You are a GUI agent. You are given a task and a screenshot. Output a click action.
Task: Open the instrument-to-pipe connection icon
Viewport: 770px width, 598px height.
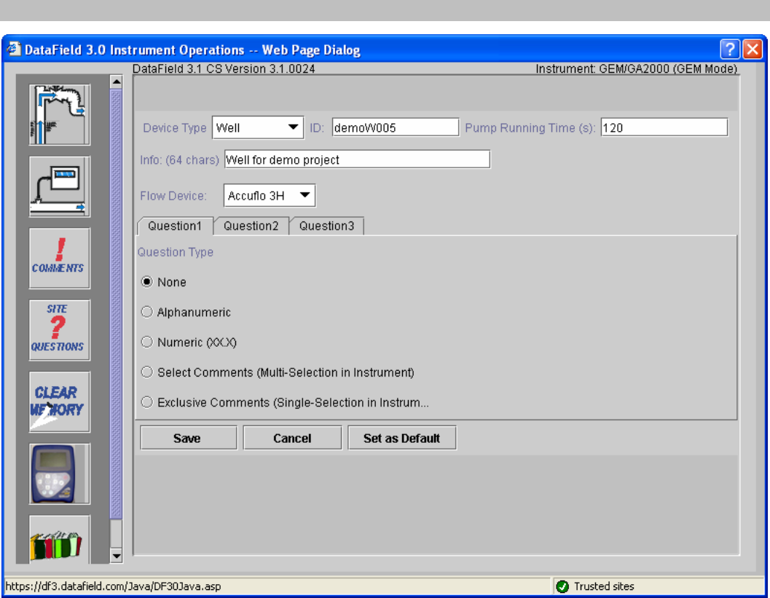[60, 186]
